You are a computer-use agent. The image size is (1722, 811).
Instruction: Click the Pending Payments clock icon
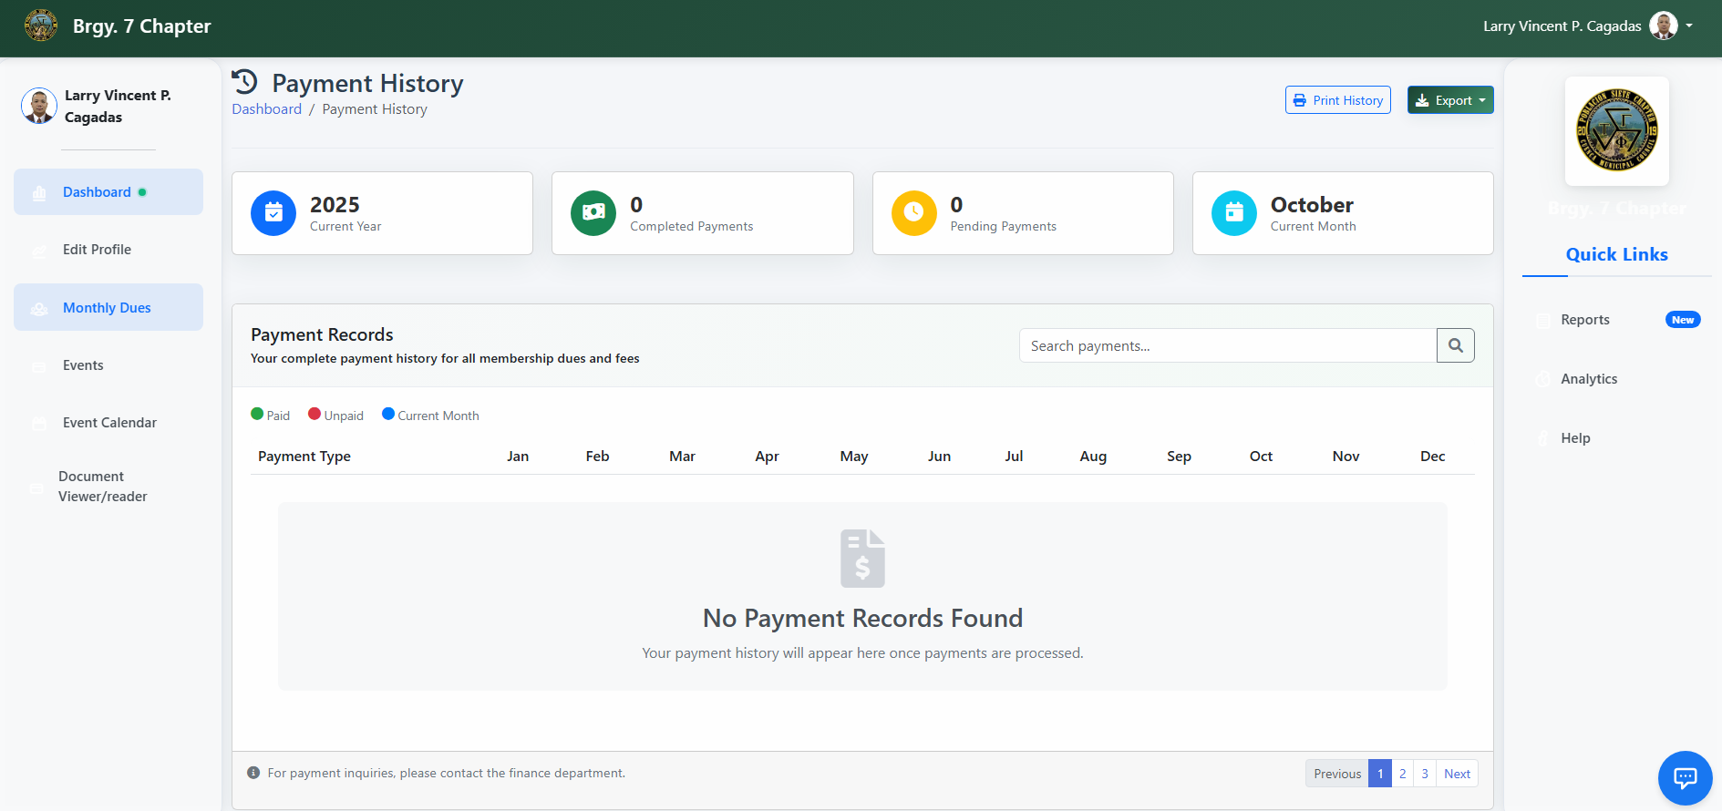click(913, 213)
